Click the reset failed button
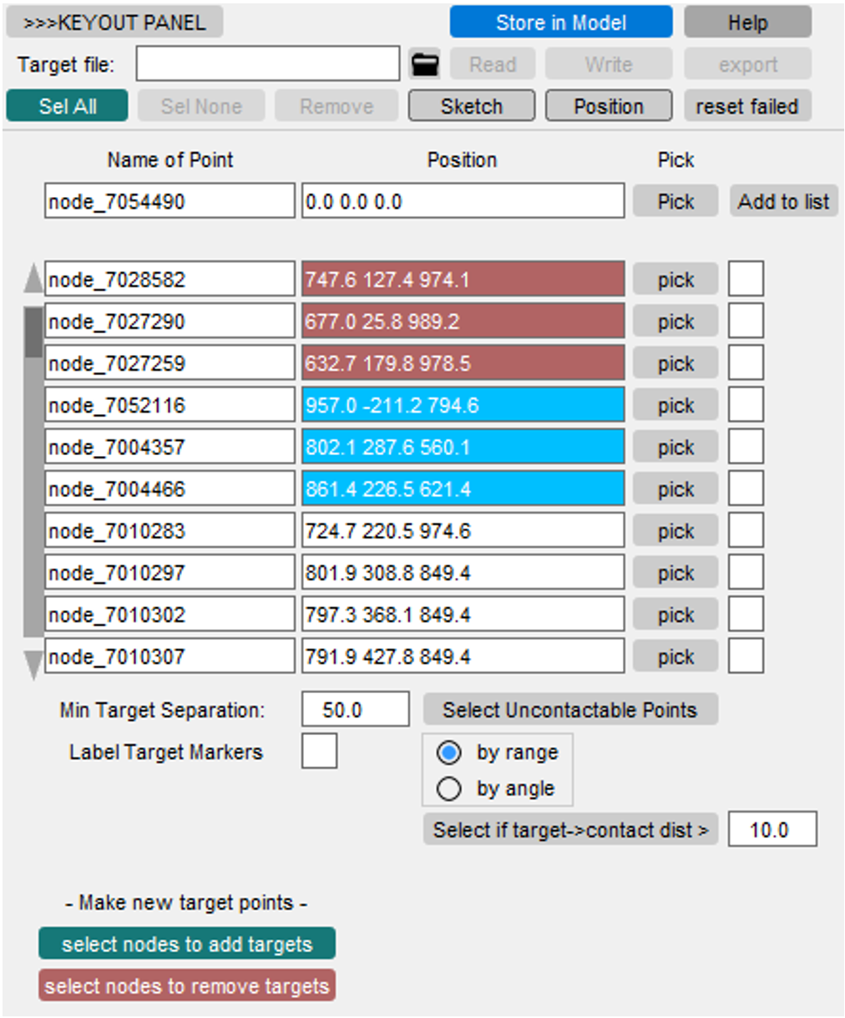Viewport: 845px width, 1018px height. pyautogui.click(x=747, y=106)
